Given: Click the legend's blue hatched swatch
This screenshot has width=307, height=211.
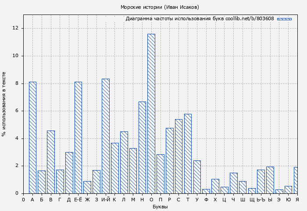Looking at the screenshot, I should click(x=284, y=19).
